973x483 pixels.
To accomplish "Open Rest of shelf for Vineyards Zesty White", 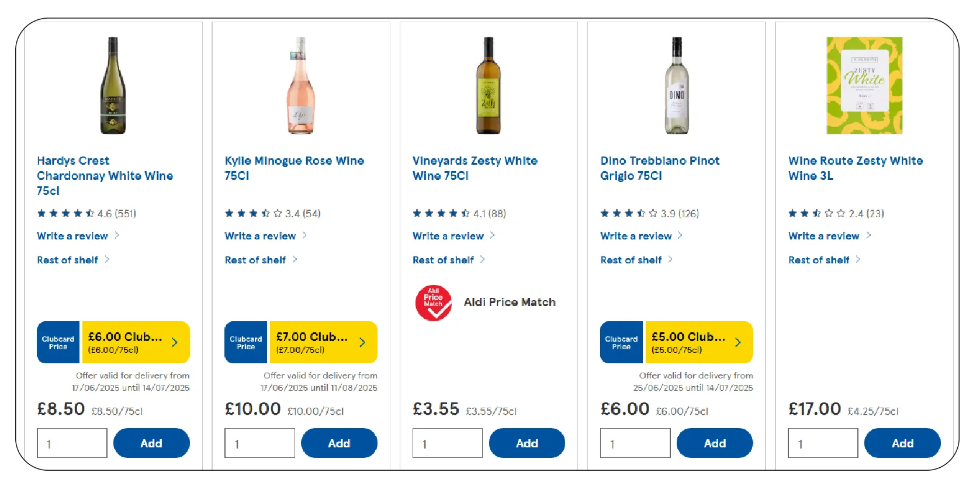I will click(x=444, y=260).
